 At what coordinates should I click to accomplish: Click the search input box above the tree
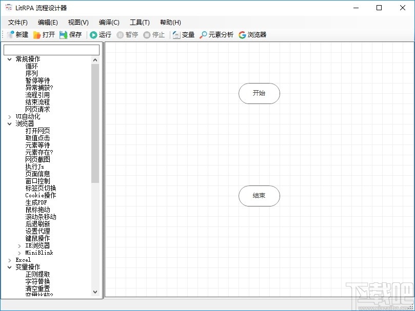tap(51, 49)
